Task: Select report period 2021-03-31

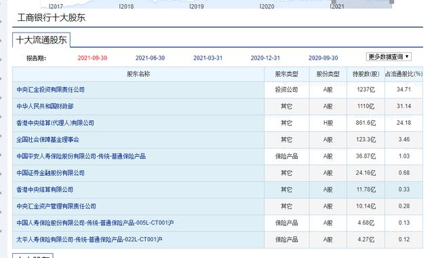Action: 208,58
